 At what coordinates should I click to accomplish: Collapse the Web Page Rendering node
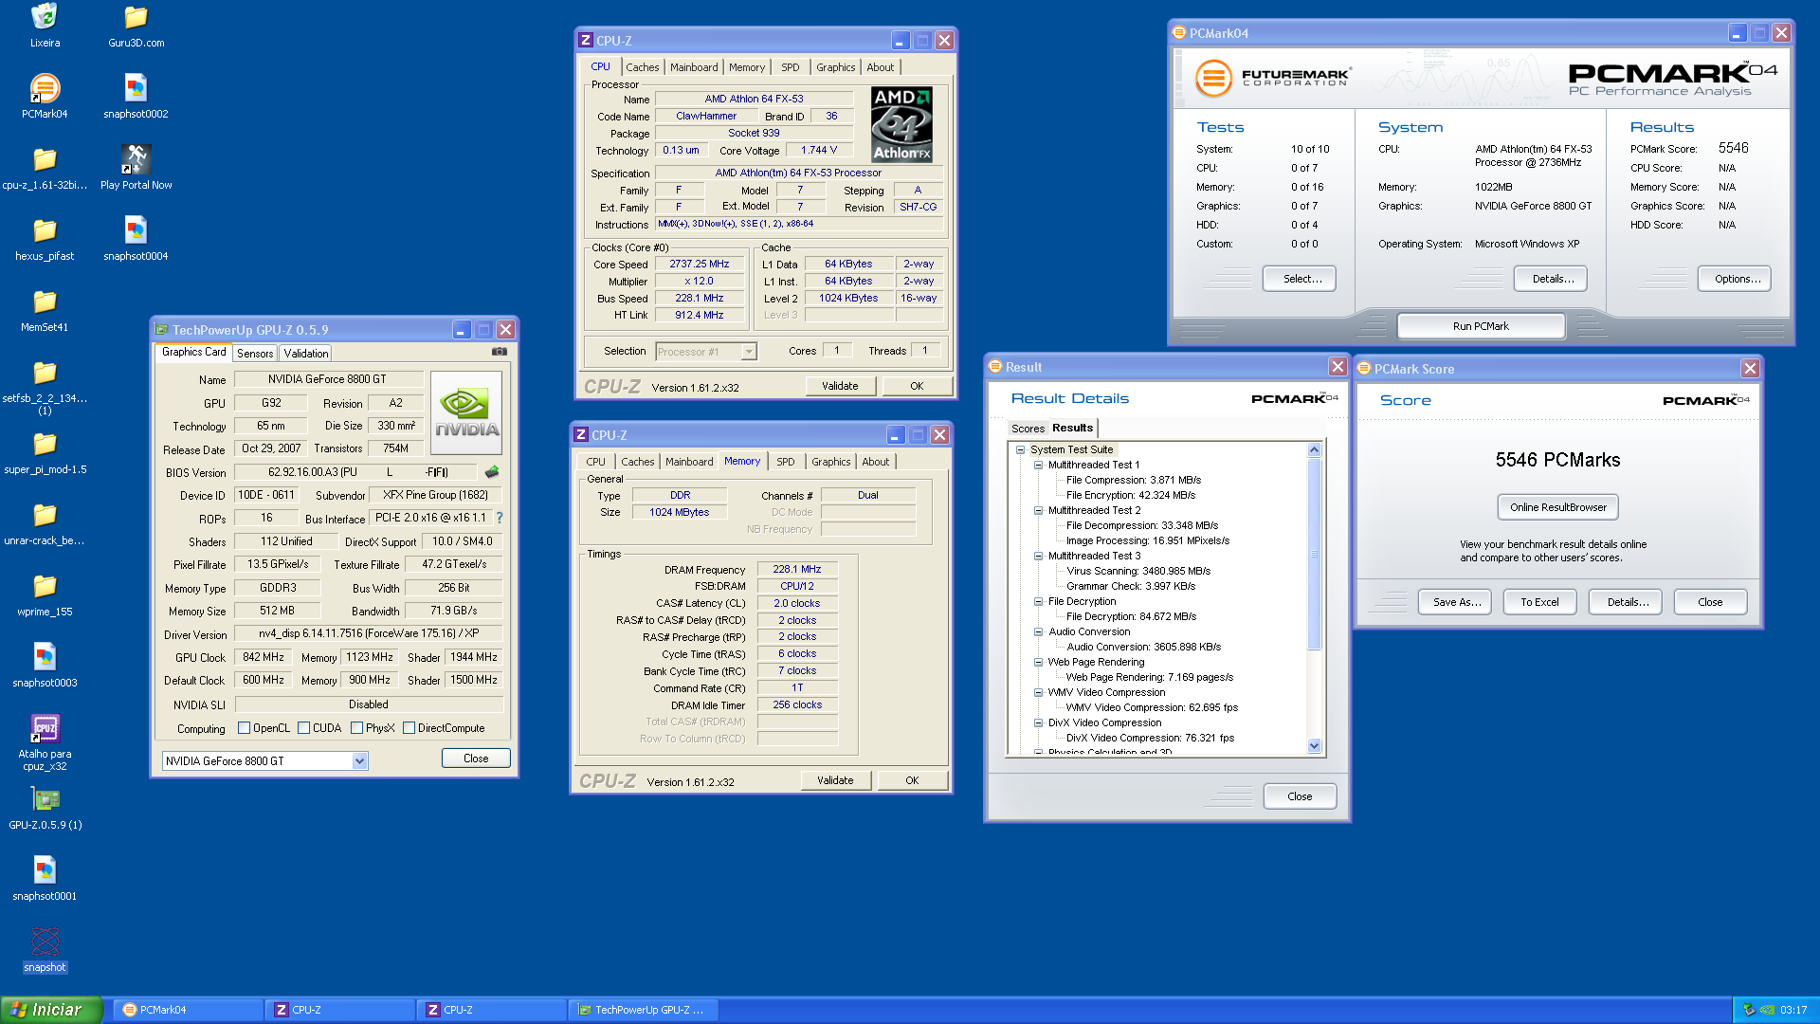(1039, 662)
